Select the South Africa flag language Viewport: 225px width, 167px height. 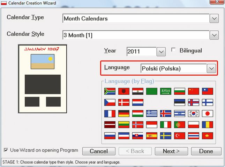(x=110, y=91)
